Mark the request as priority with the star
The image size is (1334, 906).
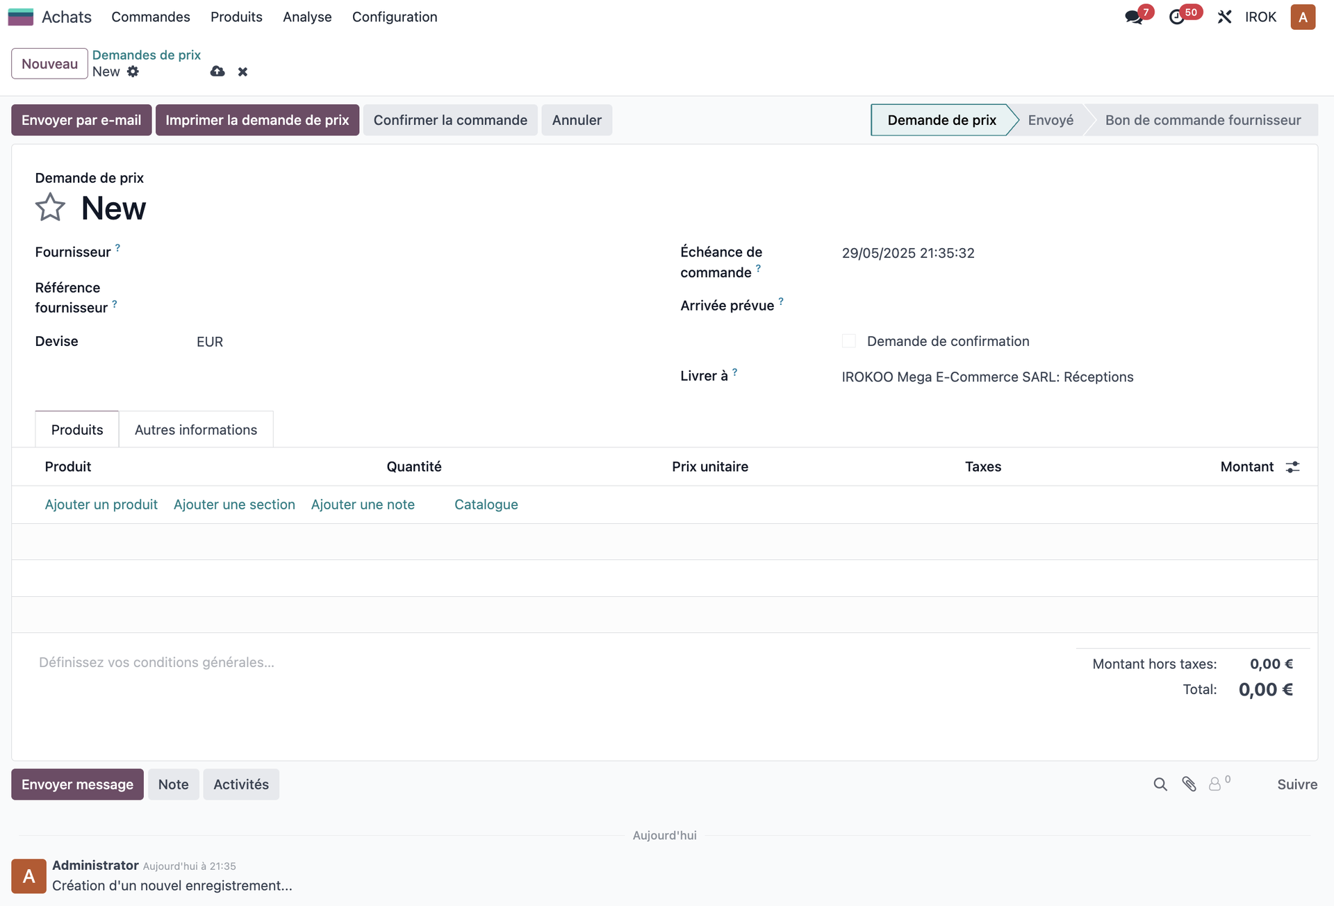click(50, 208)
